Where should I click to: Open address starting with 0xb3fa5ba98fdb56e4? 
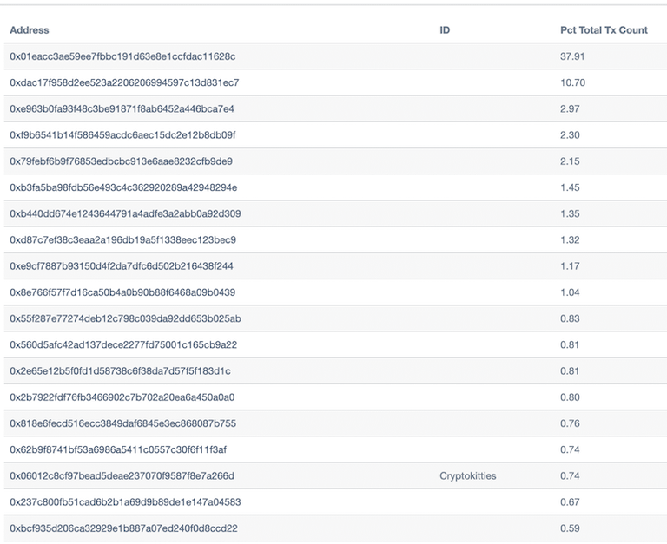click(x=123, y=187)
